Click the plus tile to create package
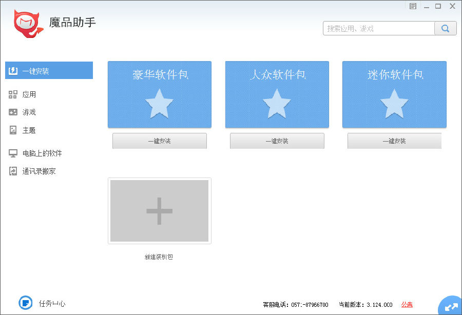This screenshot has width=462, height=315. point(160,211)
